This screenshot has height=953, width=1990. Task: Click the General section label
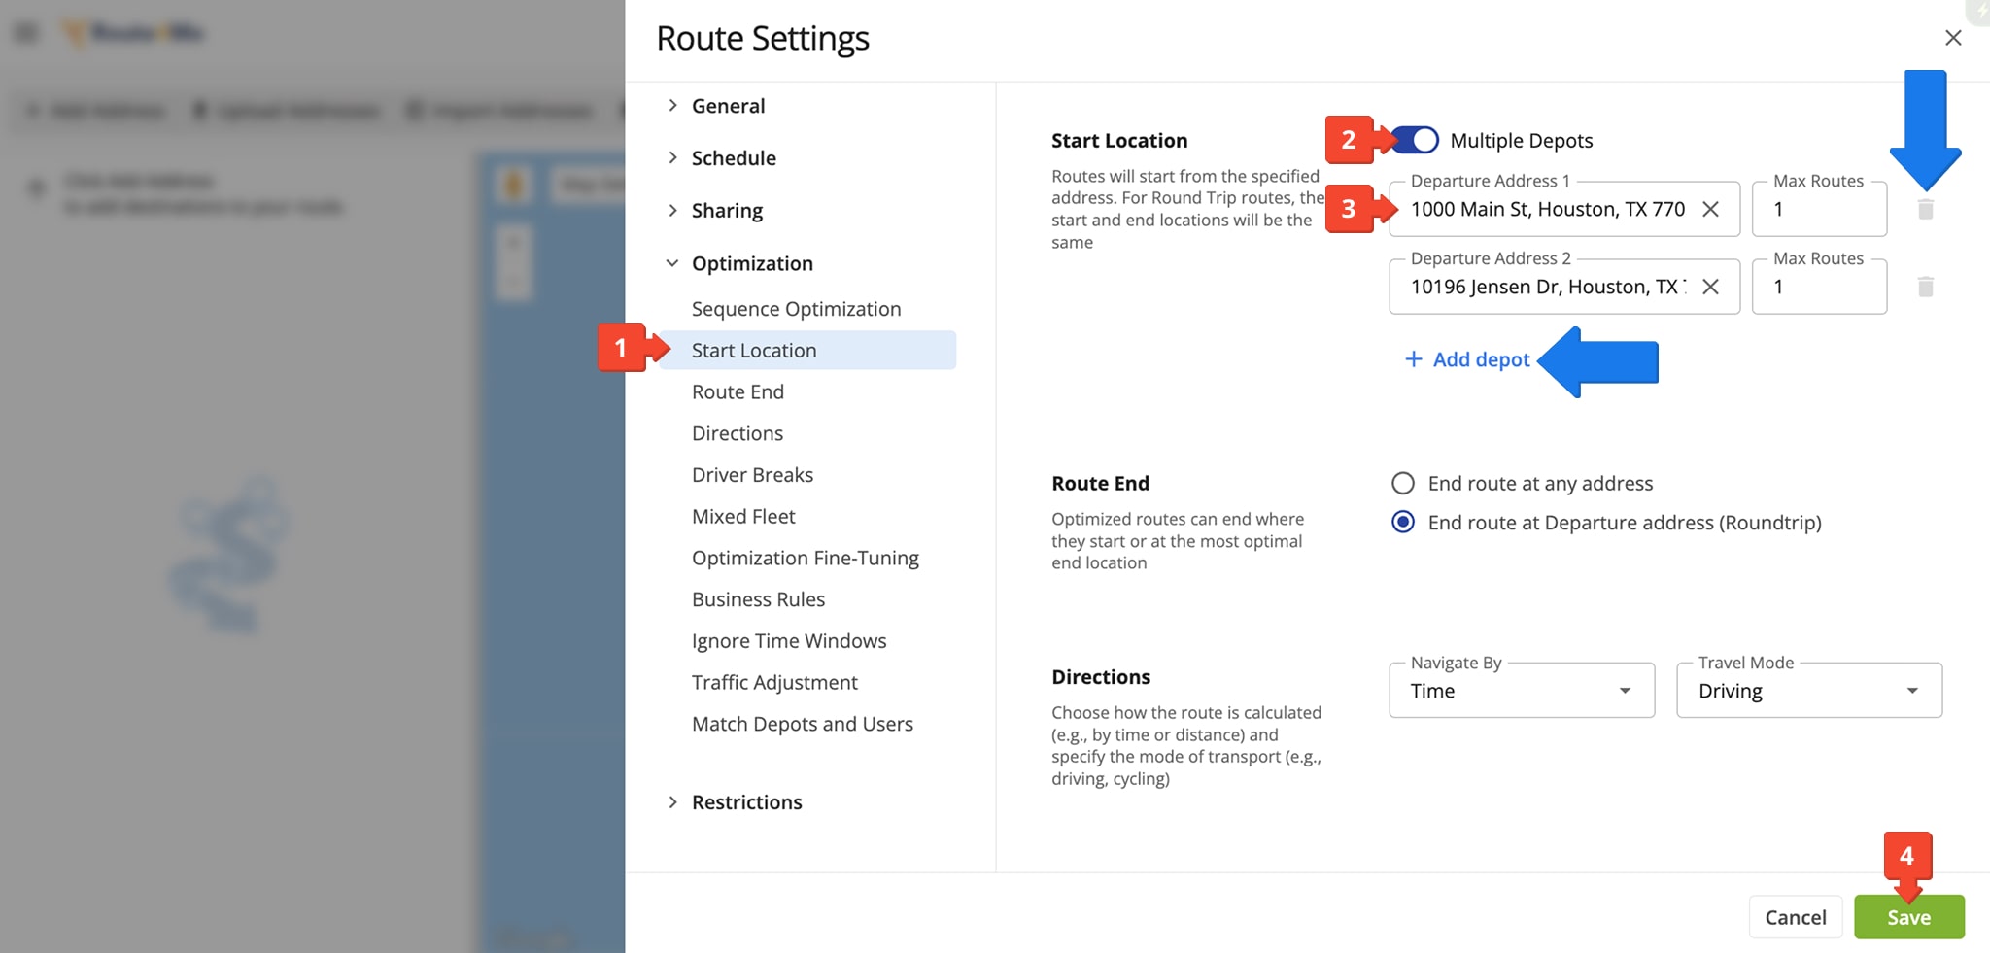pos(728,106)
